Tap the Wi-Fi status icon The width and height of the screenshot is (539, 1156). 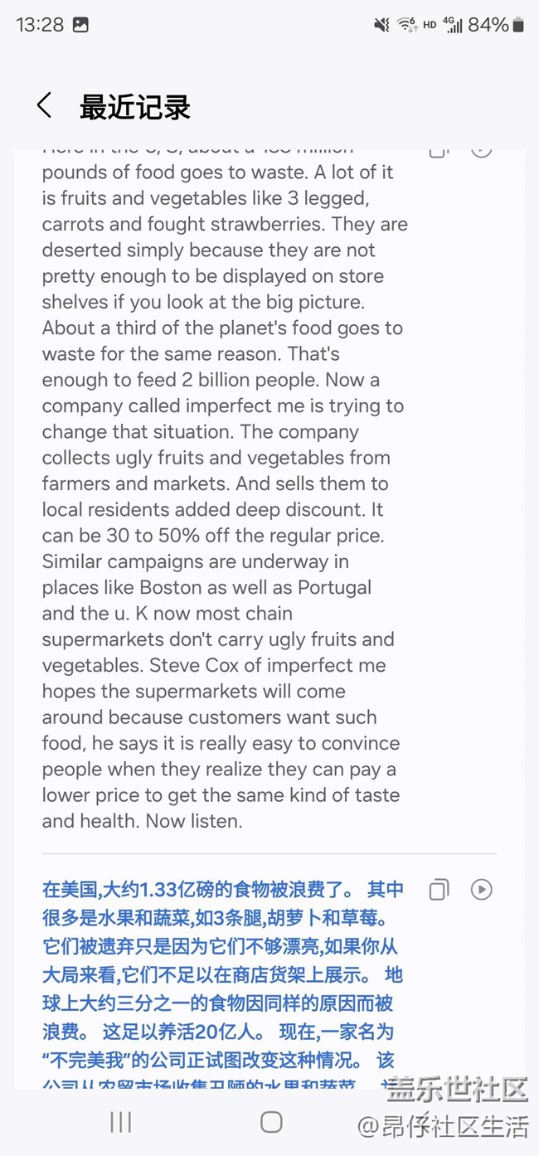[x=406, y=25]
